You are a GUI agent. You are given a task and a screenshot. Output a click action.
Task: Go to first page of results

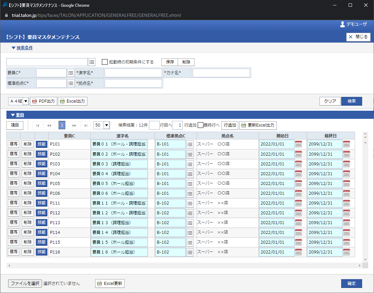point(38,125)
